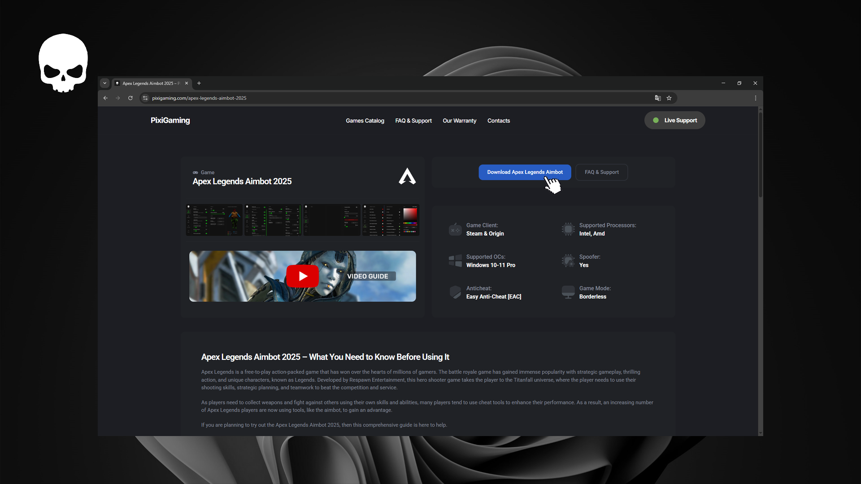Reload the page with refresh icon

click(130, 98)
